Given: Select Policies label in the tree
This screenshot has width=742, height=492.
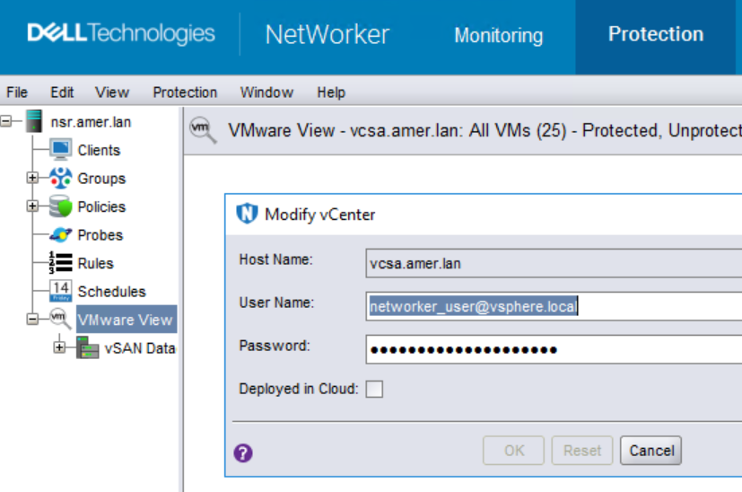Looking at the screenshot, I should 101,206.
